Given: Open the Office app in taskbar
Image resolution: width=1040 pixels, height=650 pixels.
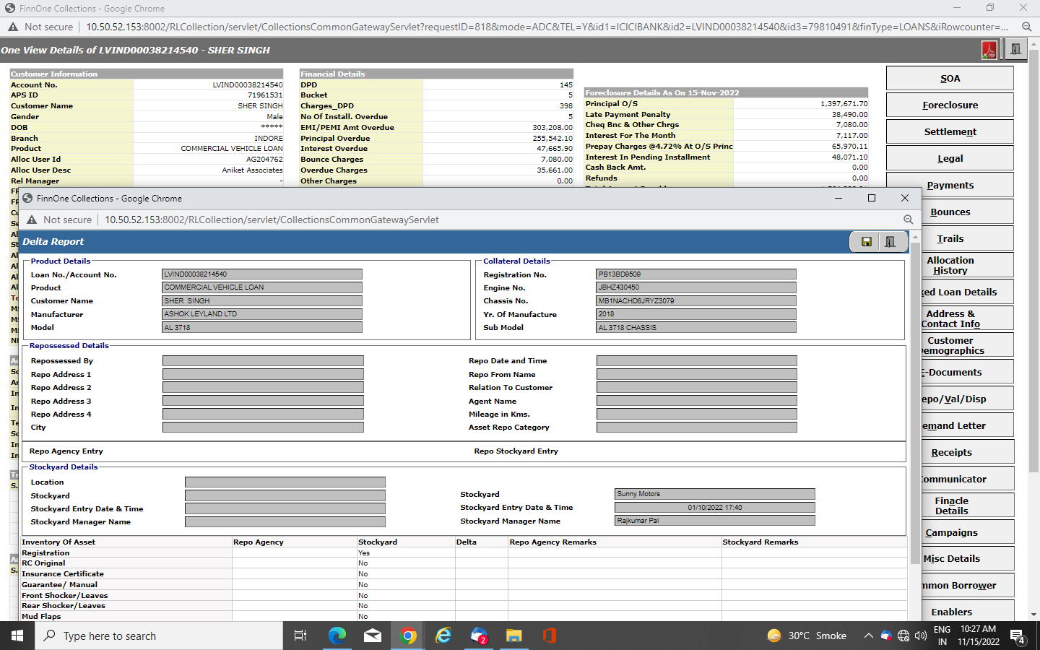Looking at the screenshot, I should [x=549, y=636].
